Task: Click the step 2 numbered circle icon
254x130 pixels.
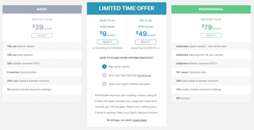Action: click(x=104, y=75)
